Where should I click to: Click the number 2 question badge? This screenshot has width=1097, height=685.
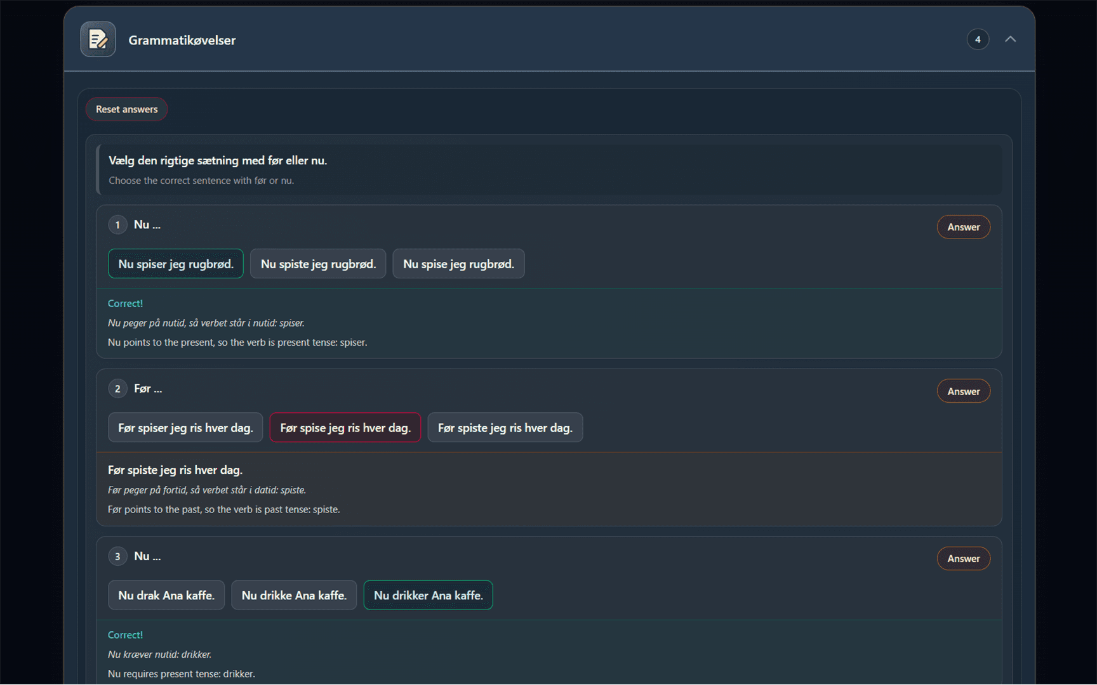(117, 389)
